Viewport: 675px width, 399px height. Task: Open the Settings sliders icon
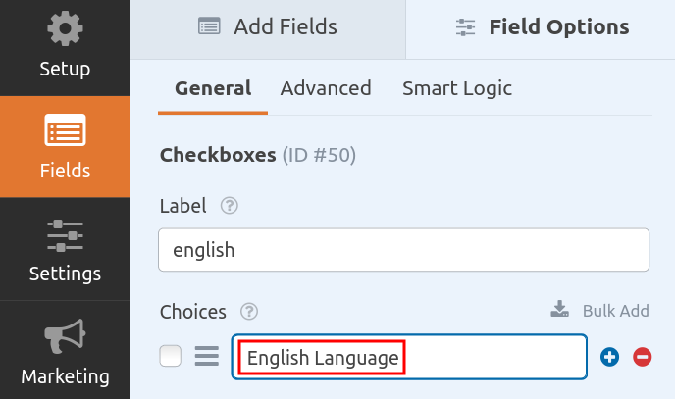coord(65,235)
